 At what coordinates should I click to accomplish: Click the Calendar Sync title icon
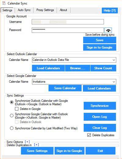[4, 3]
